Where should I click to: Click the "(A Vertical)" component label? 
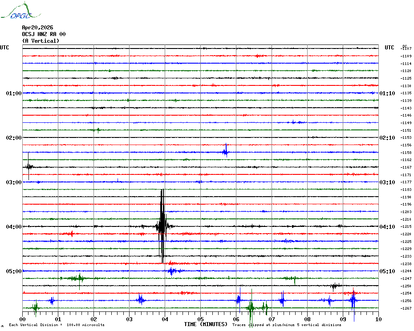(x=41, y=41)
